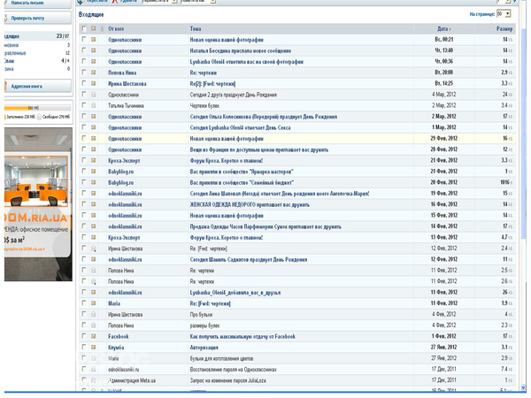Check box for Анна Шаповал birthday message

tap(84, 193)
